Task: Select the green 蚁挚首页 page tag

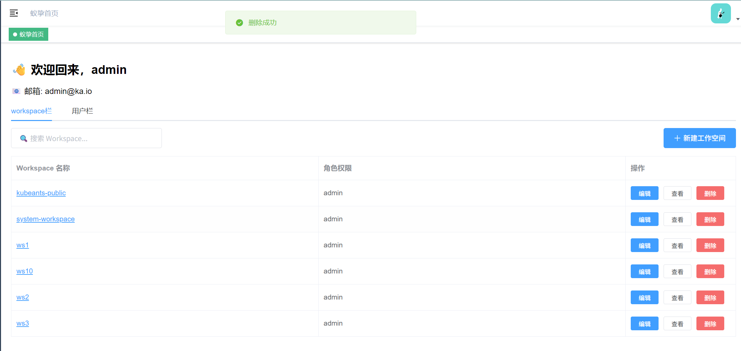Action: (x=28, y=34)
